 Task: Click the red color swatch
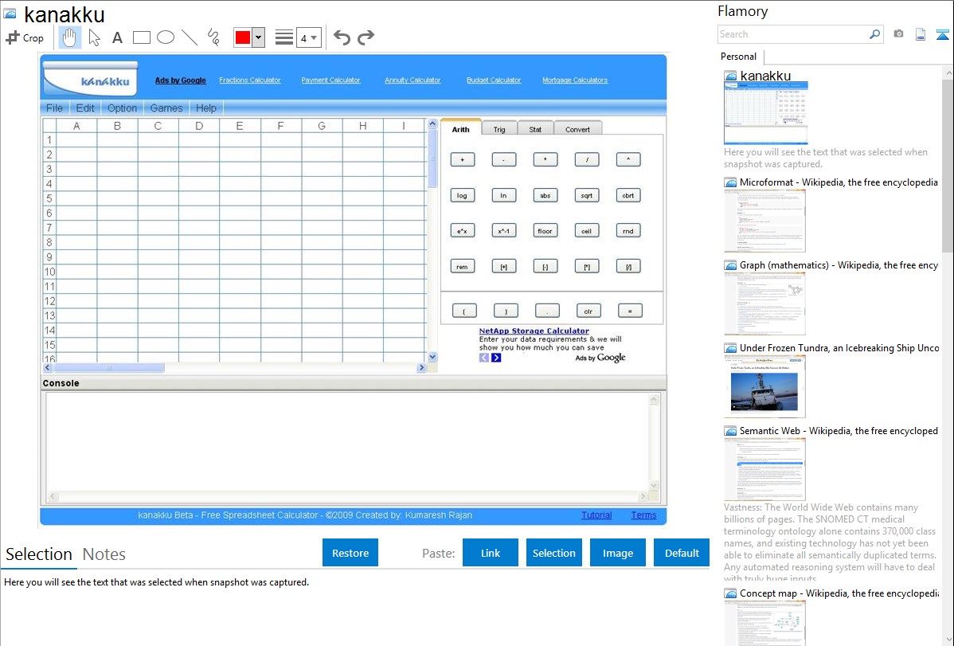(x=243, y=37)
